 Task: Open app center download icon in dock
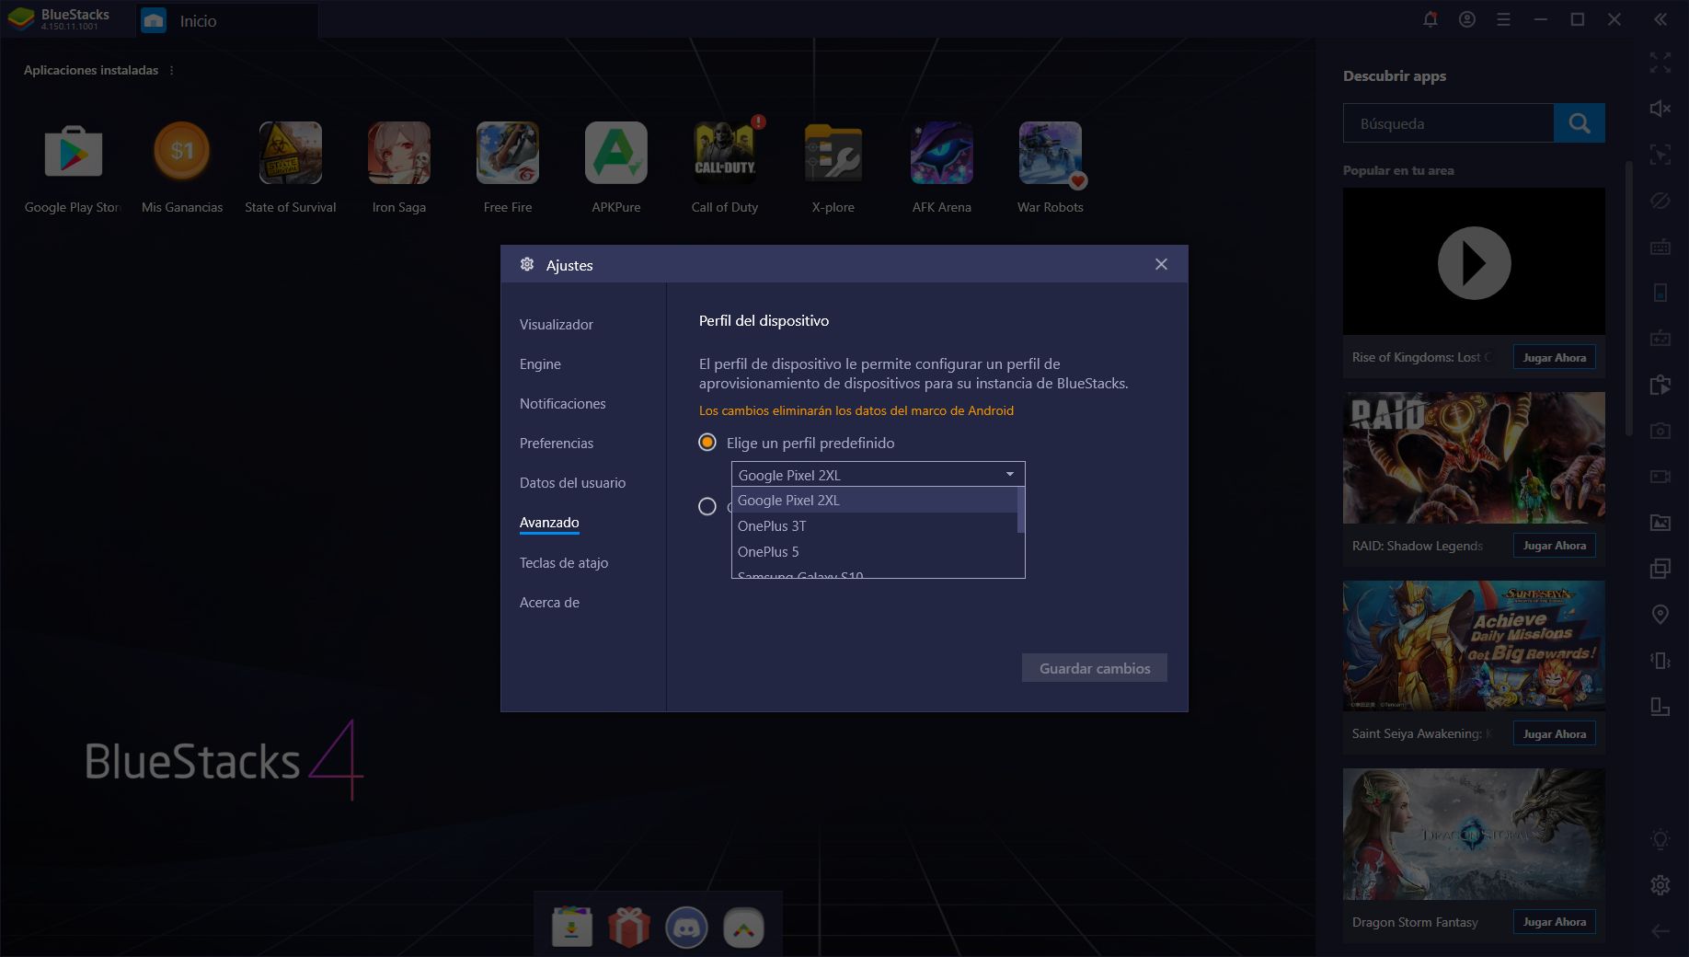pyautogui.click(x=572, y=928)
